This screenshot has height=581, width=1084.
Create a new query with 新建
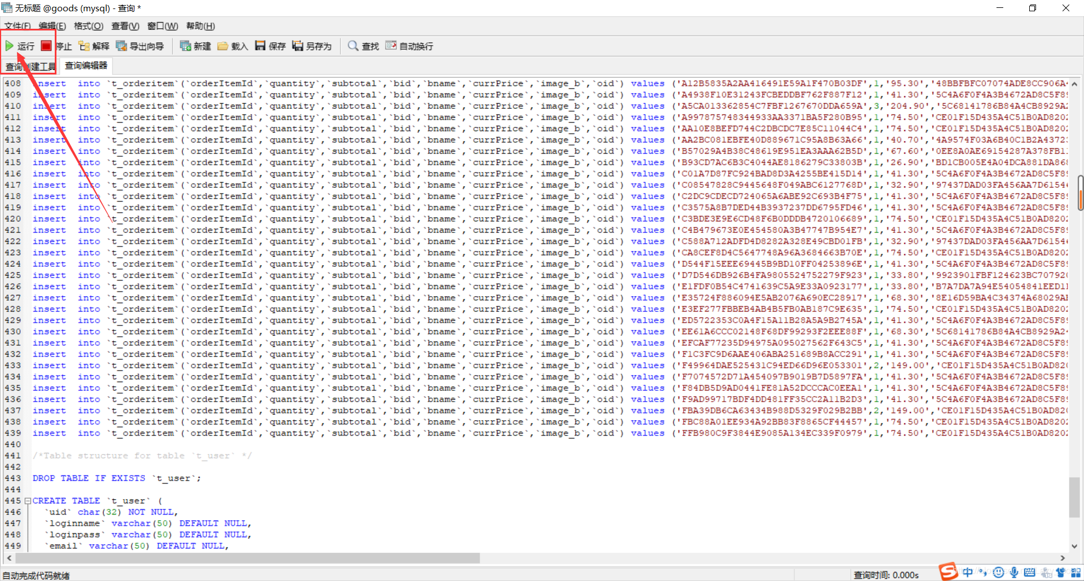pyautogui.click(x=195, y=46)
